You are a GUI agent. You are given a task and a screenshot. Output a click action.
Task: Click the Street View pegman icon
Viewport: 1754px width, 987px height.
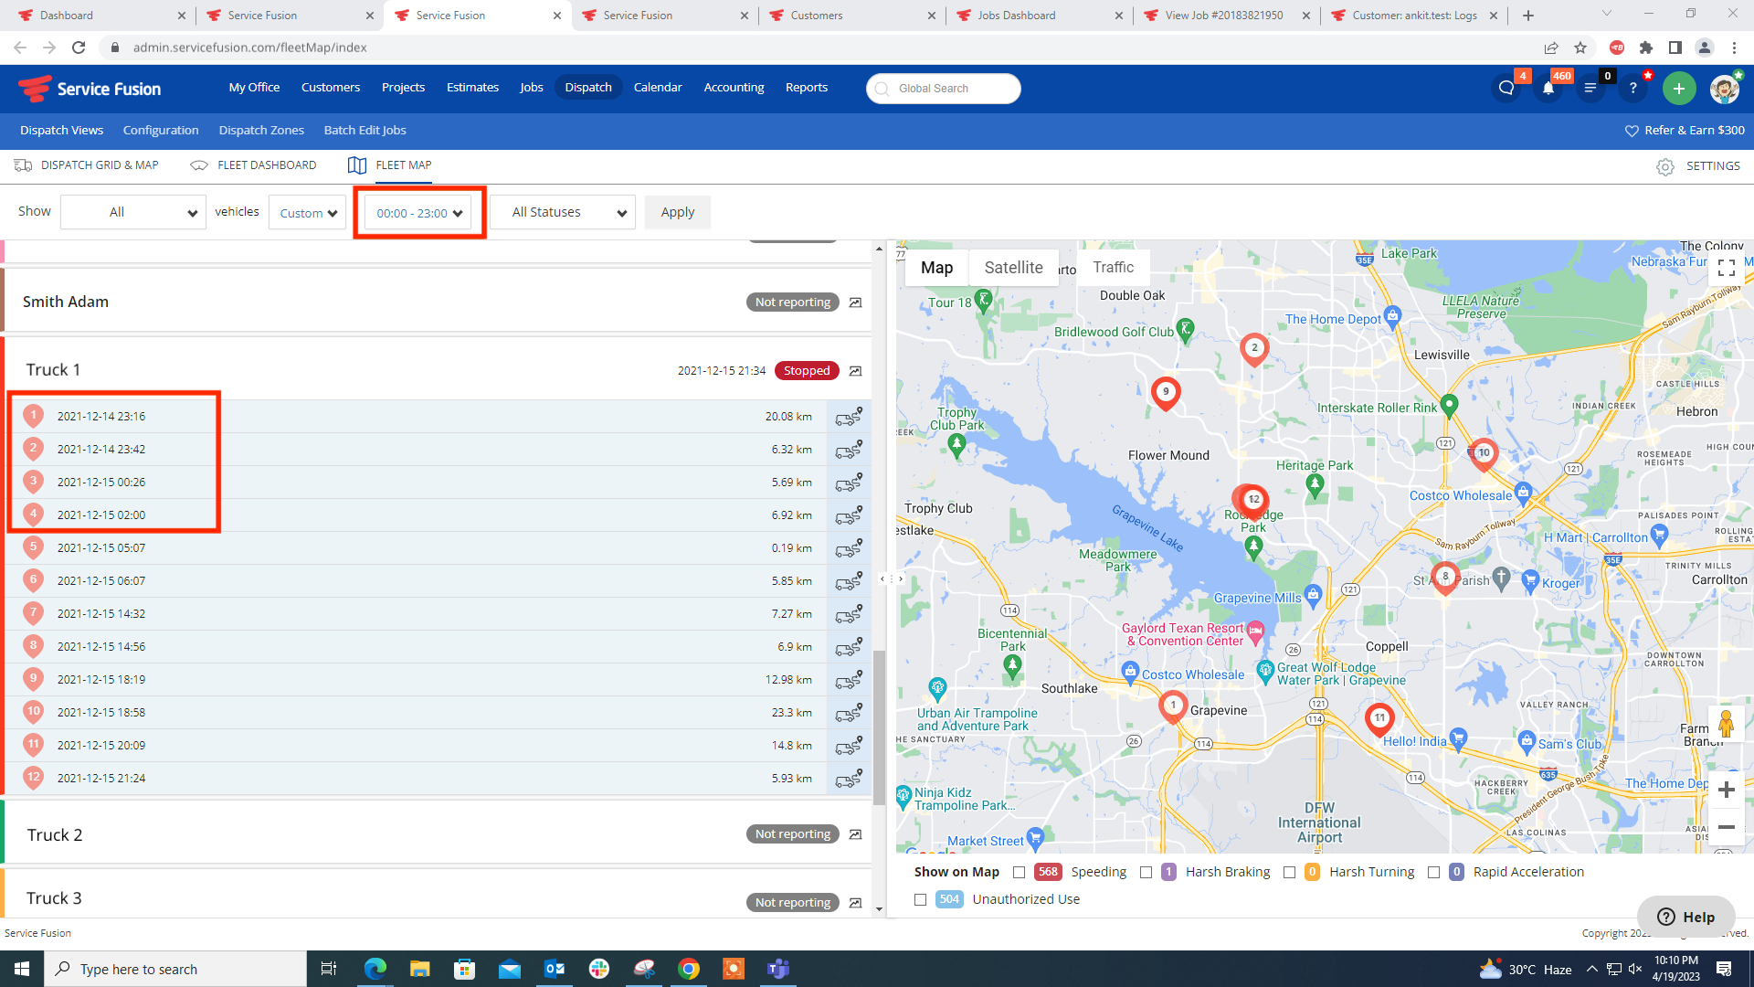[1726, 724]
